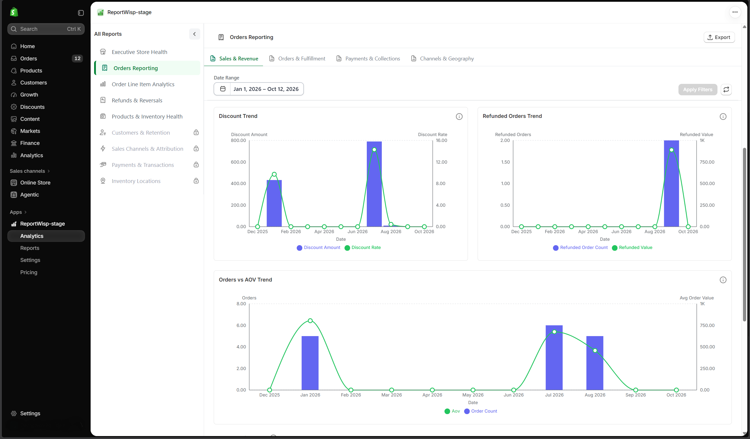Toggle the Discount Amount legend entry
750x439 pixels.
coord(318,247)
